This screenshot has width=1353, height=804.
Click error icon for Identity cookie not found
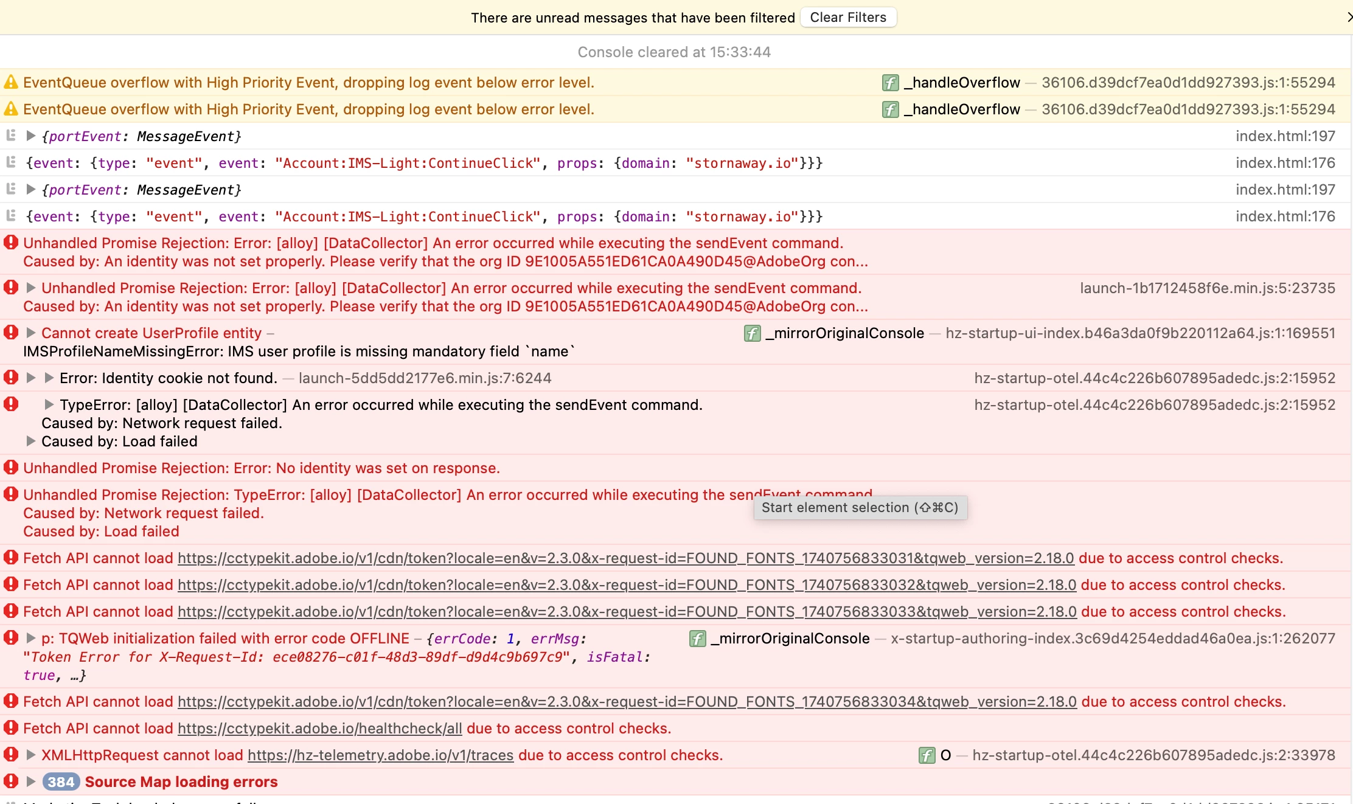[x=11, y=378]
